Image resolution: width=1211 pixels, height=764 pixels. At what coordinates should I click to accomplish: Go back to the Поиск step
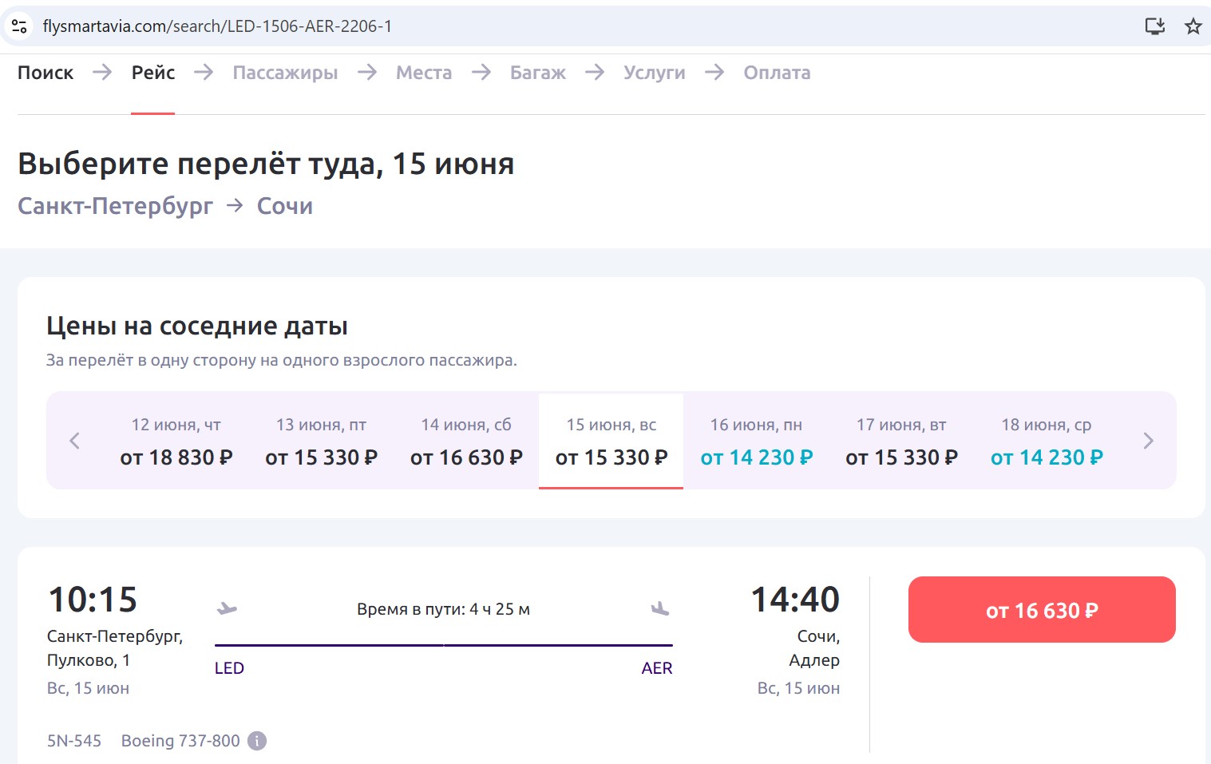(x=46, y=73)
